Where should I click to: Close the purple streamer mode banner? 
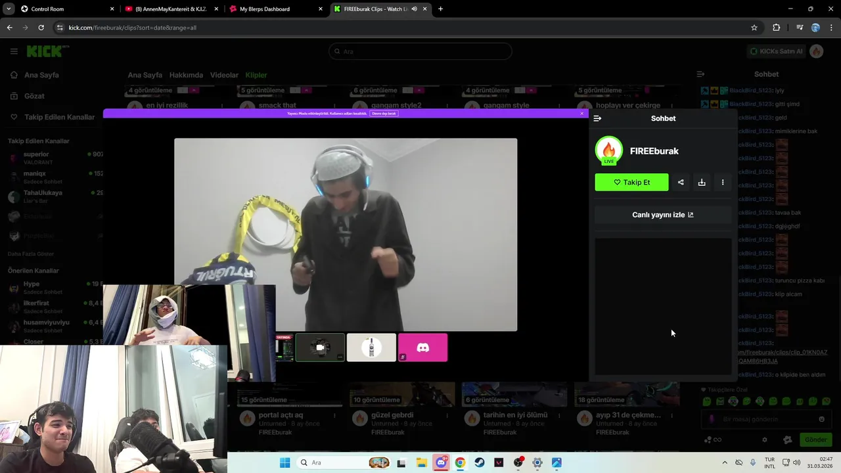point(581,114)
